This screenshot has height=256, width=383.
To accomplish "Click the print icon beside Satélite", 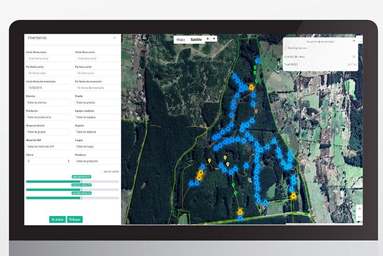I will click(x=208, y=39).
